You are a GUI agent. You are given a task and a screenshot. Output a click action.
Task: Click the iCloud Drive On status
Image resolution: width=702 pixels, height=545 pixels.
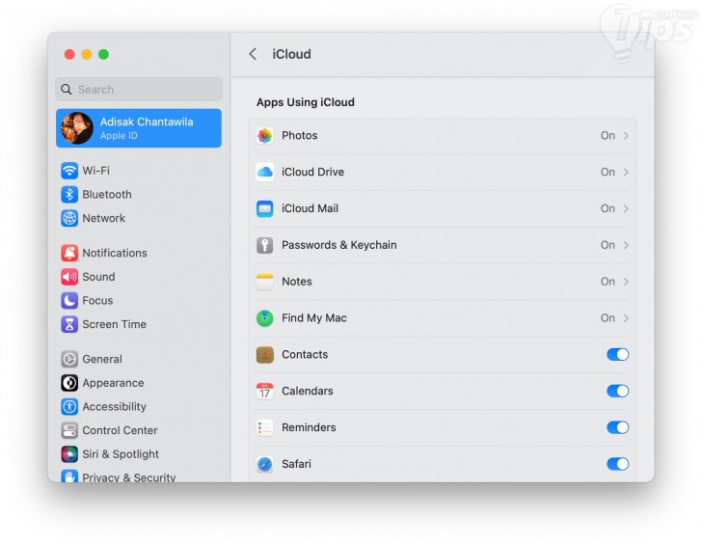coord(607,172)
